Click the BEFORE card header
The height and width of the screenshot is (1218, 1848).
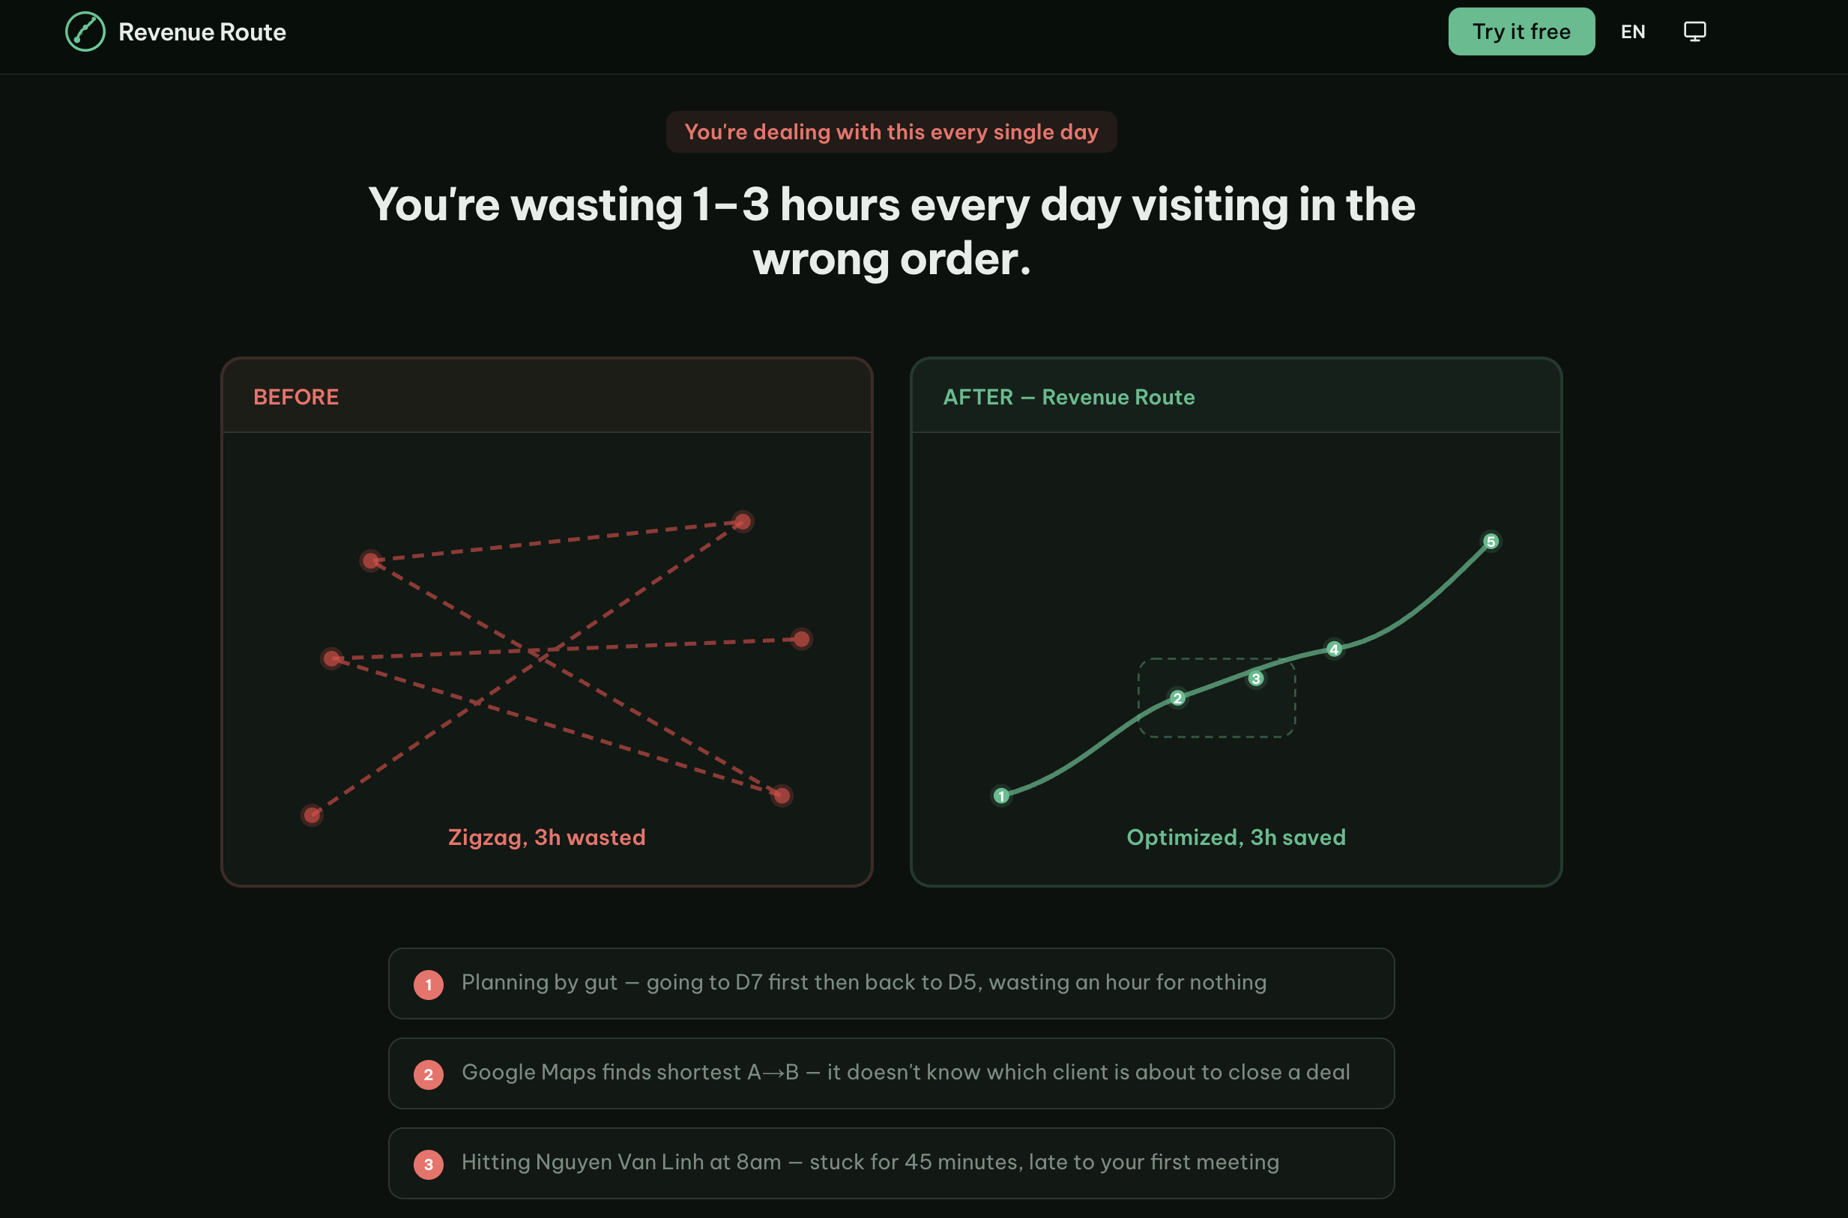click(296, 397)
